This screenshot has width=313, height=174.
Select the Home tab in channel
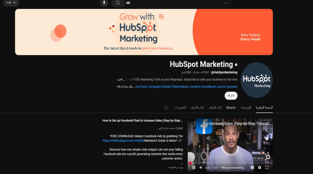click(264, 108)
